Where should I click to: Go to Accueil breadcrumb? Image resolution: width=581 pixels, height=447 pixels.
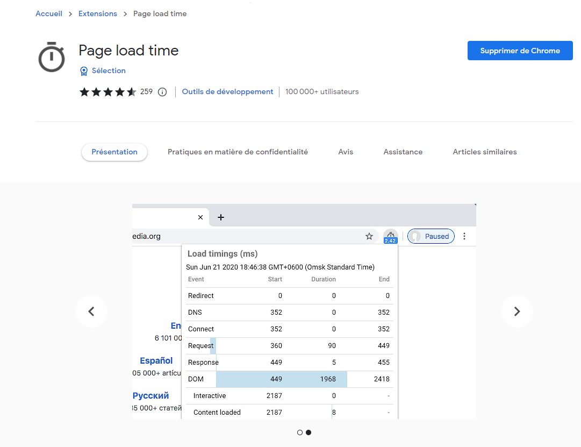coord(49,14)
